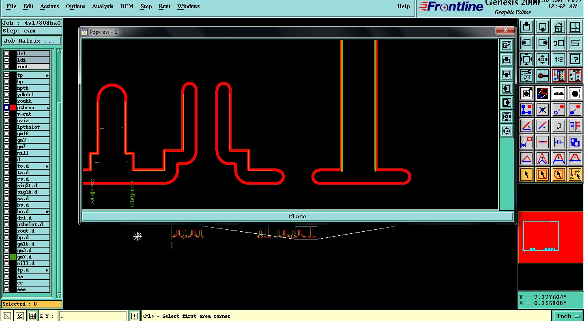
Task: Toggle the drl layer checkbox
Action: click(6, 54)
